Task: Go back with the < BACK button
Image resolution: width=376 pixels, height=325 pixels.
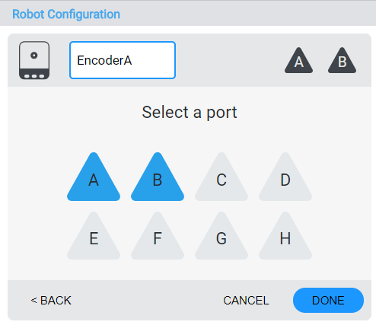Action: tap(51, 301)
